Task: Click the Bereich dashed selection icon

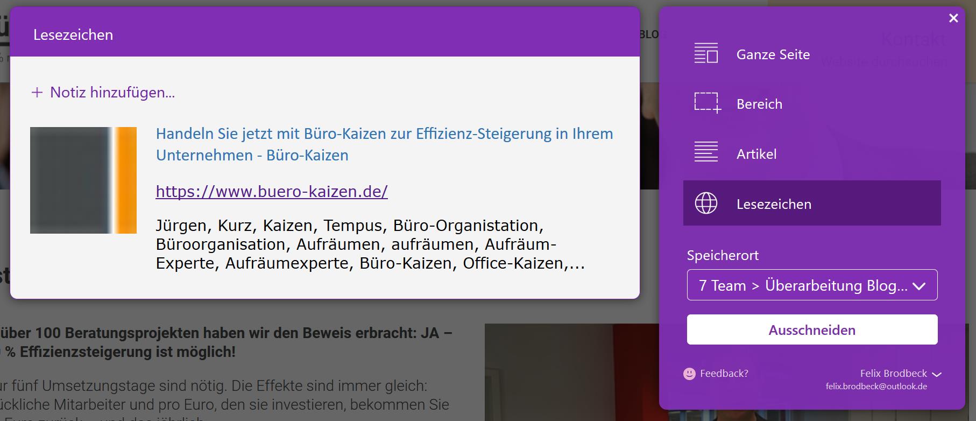Action: pyautogui.click(x=707, y=103)
